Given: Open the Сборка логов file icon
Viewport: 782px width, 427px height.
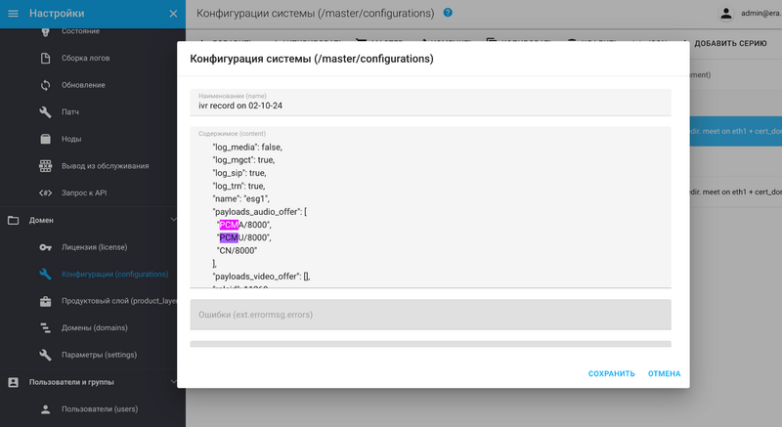Looking at the screenshot, I should click(45, 58).
